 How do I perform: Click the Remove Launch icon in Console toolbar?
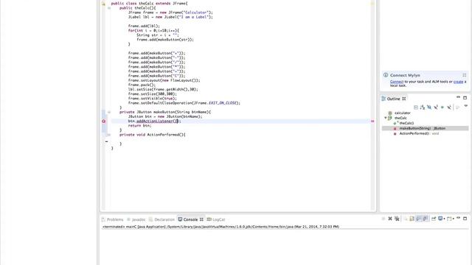click(x=390, y=219)
